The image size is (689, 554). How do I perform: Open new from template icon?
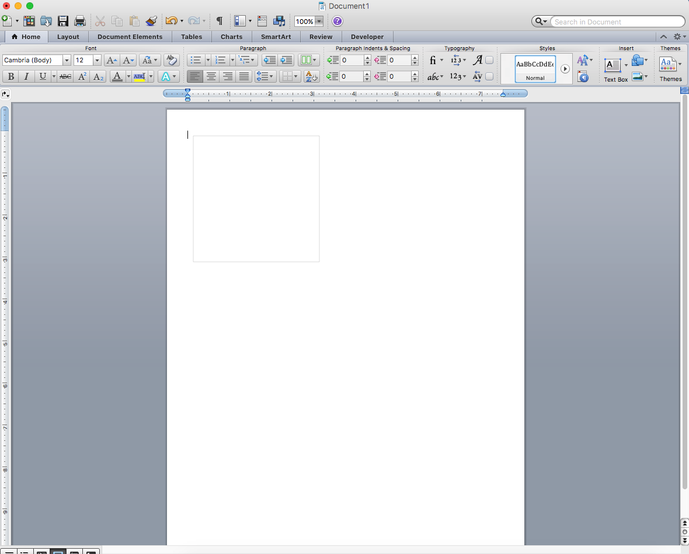[29, 20]
